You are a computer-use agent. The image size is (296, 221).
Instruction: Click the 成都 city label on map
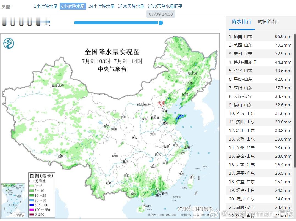[x=115, y=156]
